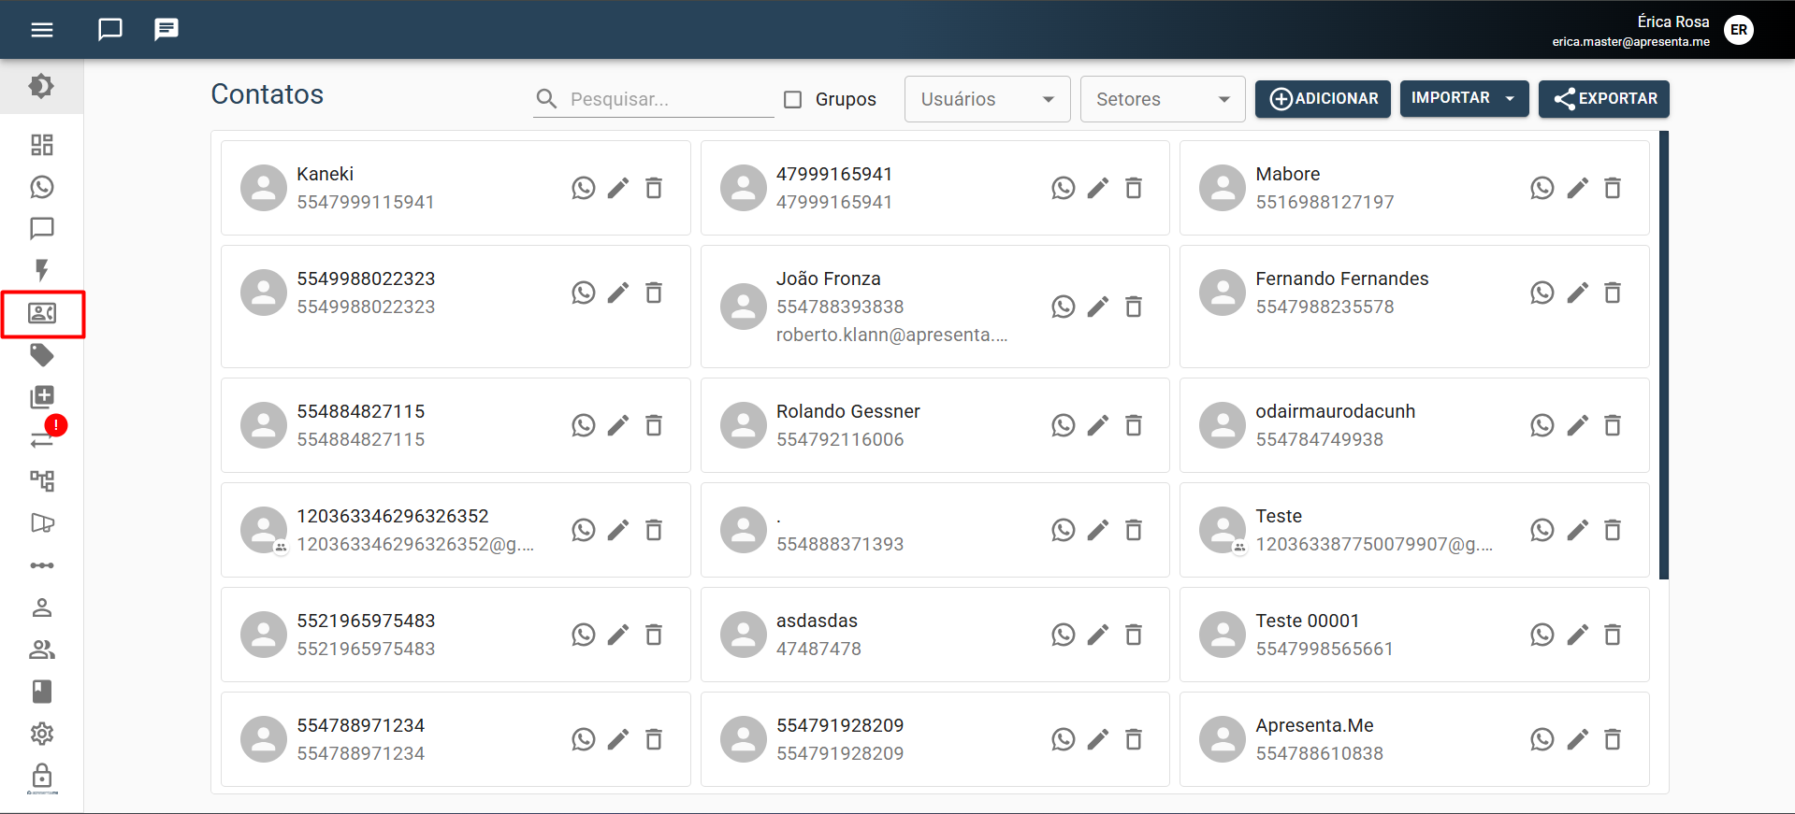Focus the Pesquisar search field
This screenshot has width=1795, height=814.
click(654, 99)
